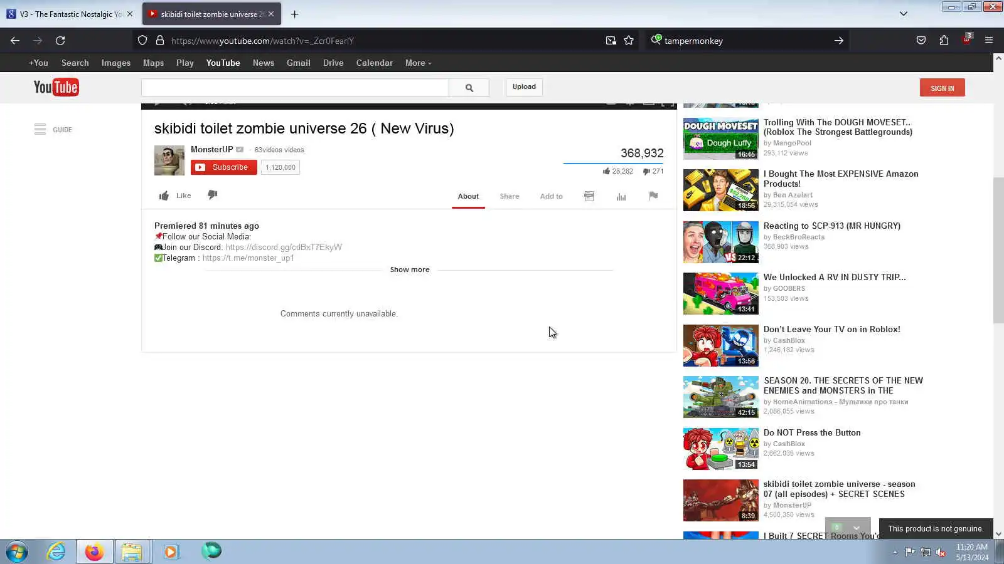Viewport: 1004px width, 564px height.
Task: Open Don't Leave Your TV on title
Action: click(832, 329)
